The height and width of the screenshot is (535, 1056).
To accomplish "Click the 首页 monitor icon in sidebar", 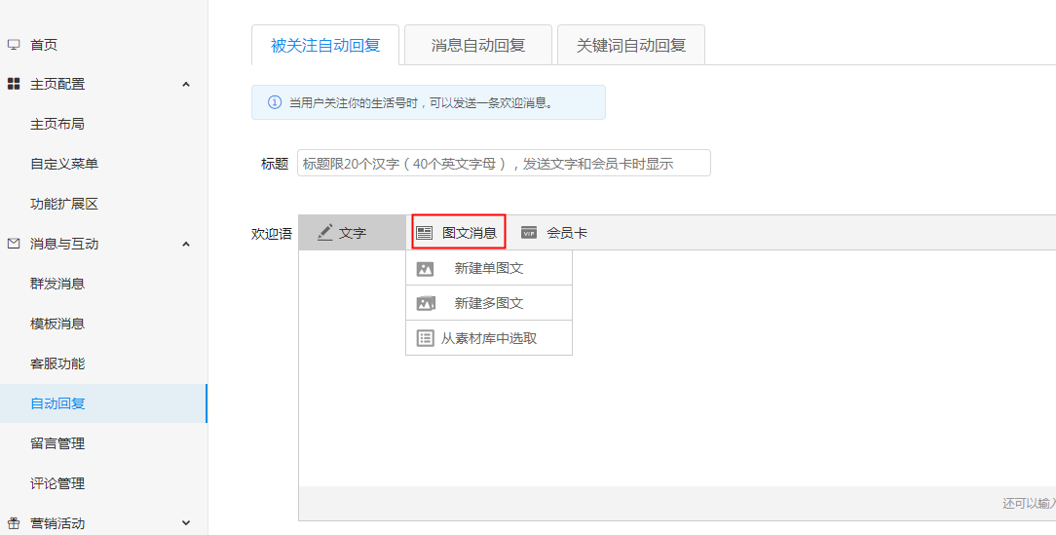I will point(14,45).
